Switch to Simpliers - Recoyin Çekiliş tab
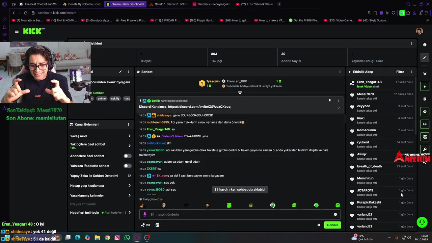The width and height of the screenshot is (432, 243). 211,4
